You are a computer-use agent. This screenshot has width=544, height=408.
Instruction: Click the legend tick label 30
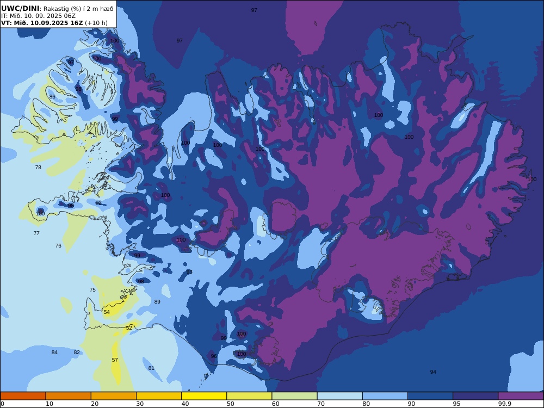click(140, 404)
